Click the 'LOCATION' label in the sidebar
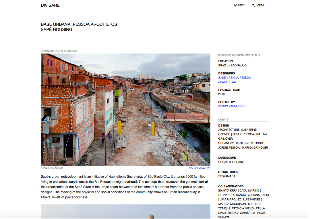This screenshot has height=219, width=310. 225,61
